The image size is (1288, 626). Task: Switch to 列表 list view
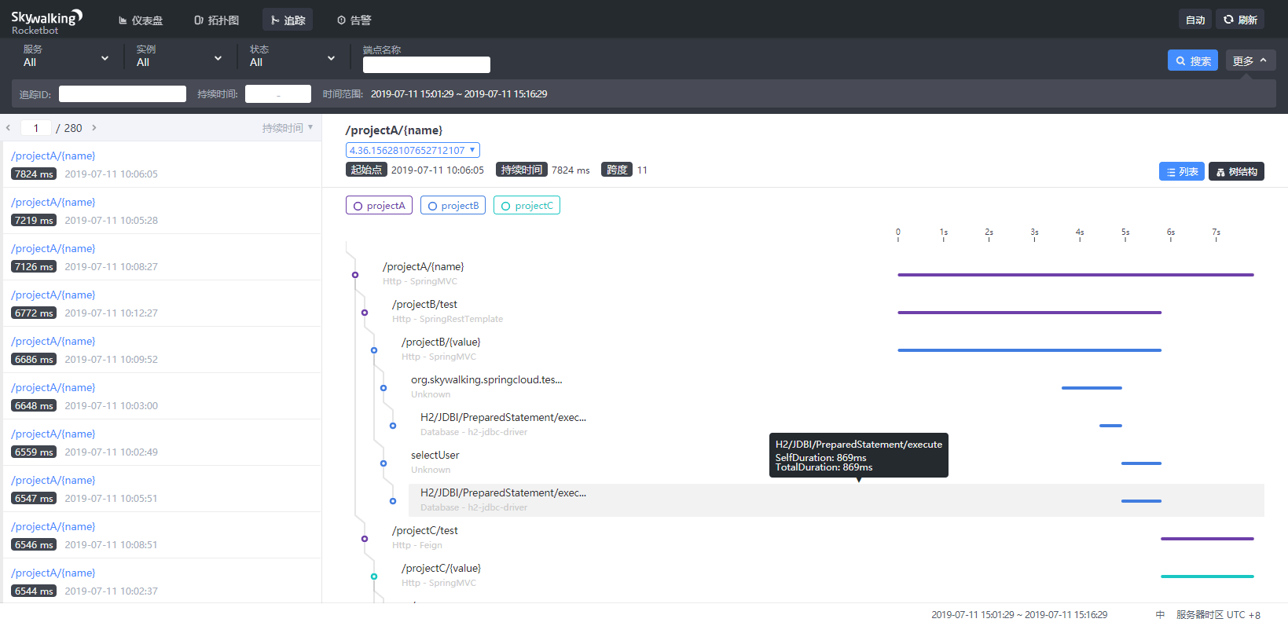click(x=1181, y=171)
